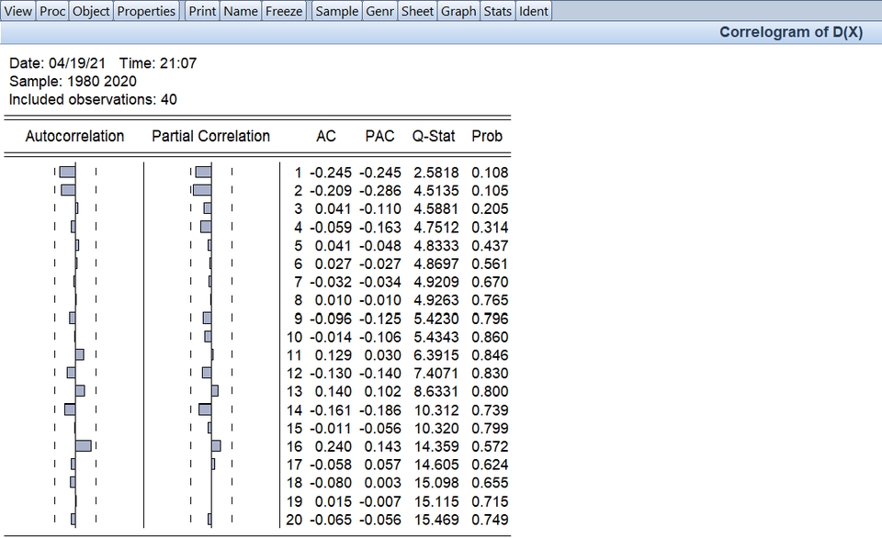Image resolution: width=882 pixels, height=538 pixels.
Task: Click the Print button
Action: [202, 11]
